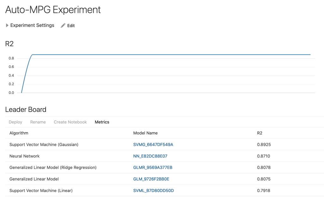Viewport: 324px width, 203px height.
Task: Click Create Notebook in leader board toolbar
Action: point(70,122)
